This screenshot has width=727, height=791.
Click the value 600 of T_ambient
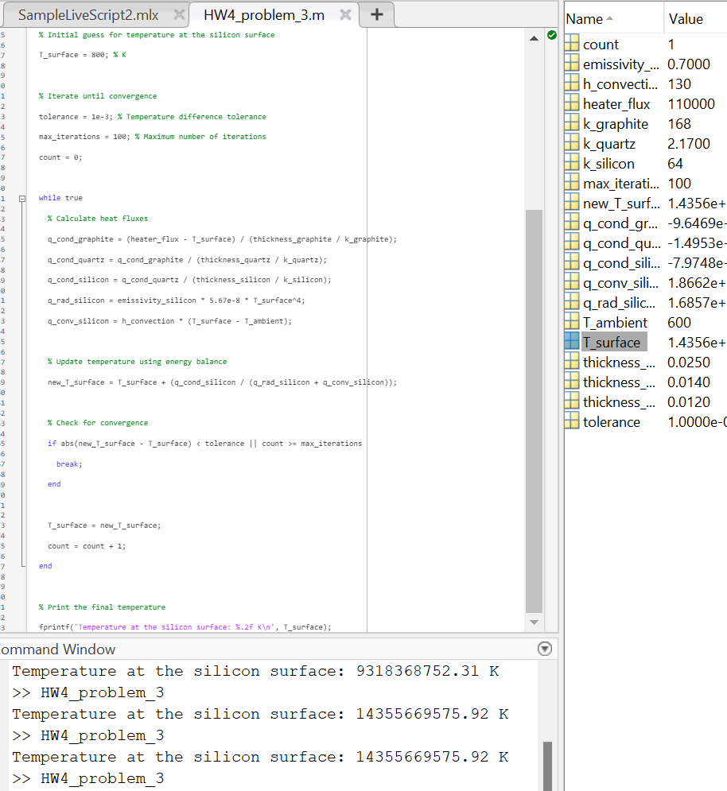click(679, 323)
